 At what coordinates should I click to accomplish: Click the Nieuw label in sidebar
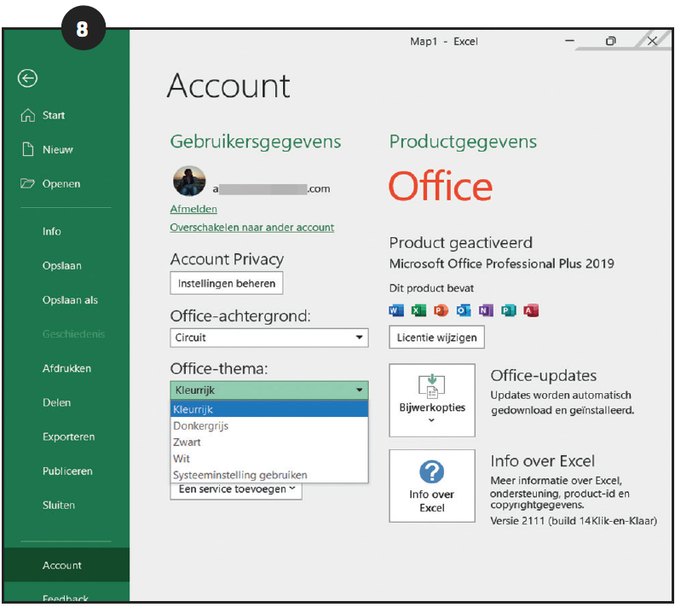click(57, 150)
